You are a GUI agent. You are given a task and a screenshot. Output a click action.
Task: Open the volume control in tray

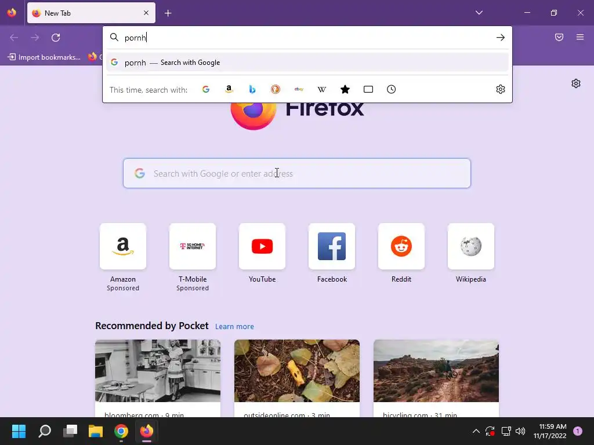520,431
